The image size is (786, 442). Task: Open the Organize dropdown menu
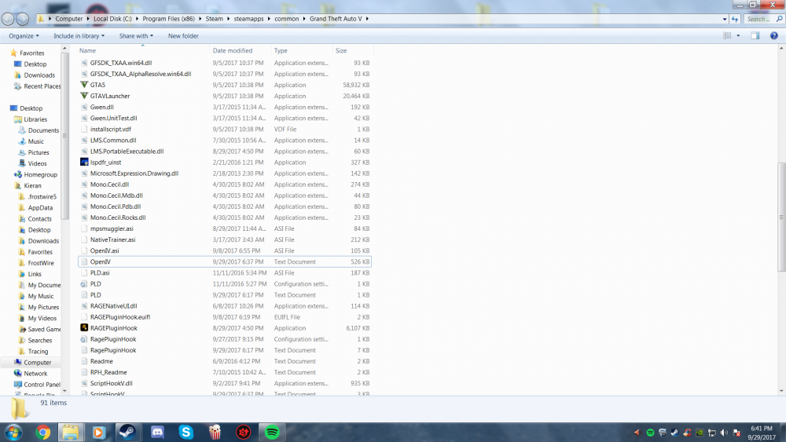[24, 36]
